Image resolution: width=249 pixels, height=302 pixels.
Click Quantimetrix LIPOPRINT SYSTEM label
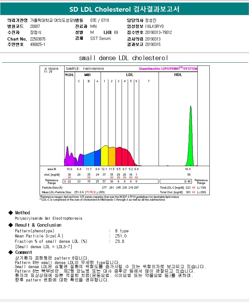168,69
